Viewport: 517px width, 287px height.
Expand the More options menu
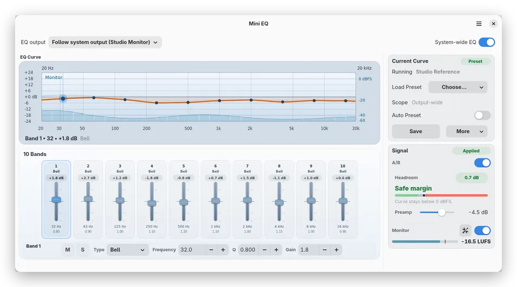pyautogui.click(x=467, y=131)
